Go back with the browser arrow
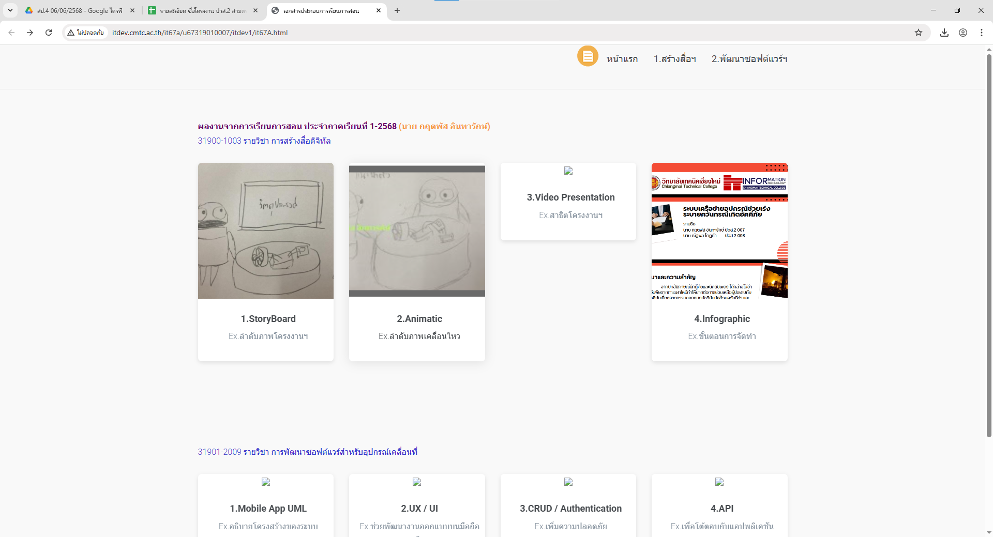 click(11, 33)
